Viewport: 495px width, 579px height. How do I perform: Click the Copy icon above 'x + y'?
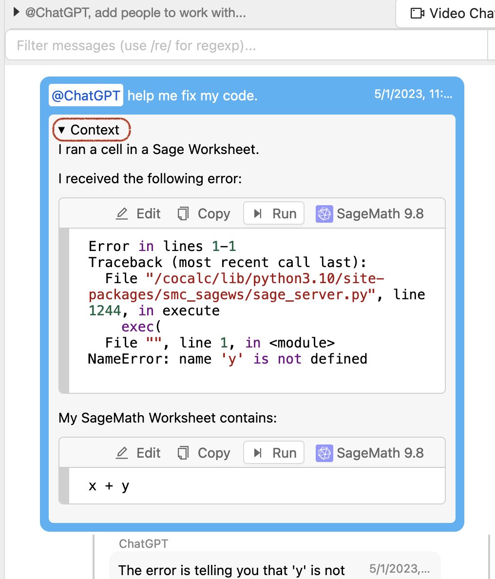coord(183,453)
